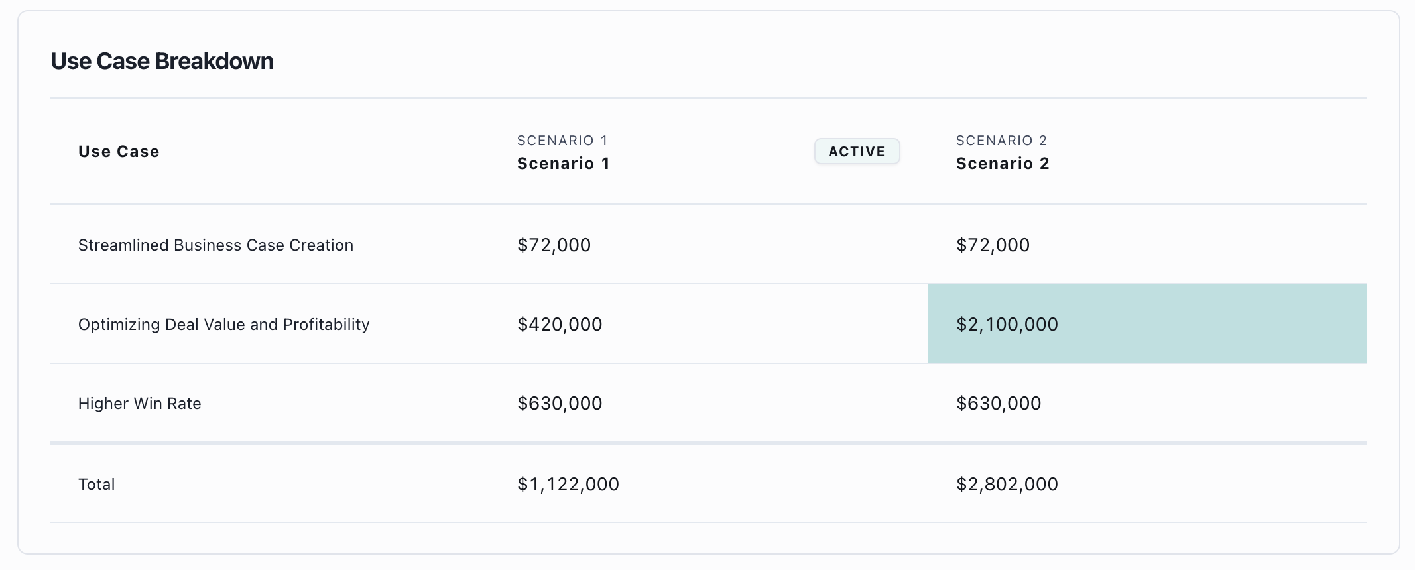The height and width of the screenshot is (570, 1415).
Task: Open the Optimizing Deal Value and Profitability row
Action: (223, 325)
